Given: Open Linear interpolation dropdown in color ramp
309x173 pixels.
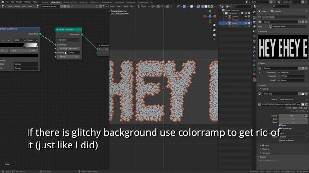Looking at the screenshot, I should 32,40.
